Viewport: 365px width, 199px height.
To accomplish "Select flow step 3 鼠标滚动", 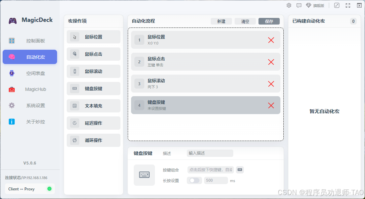I will coord(205,84).
